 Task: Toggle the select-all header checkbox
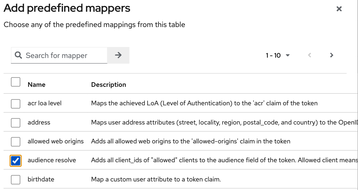coord(16,82)
